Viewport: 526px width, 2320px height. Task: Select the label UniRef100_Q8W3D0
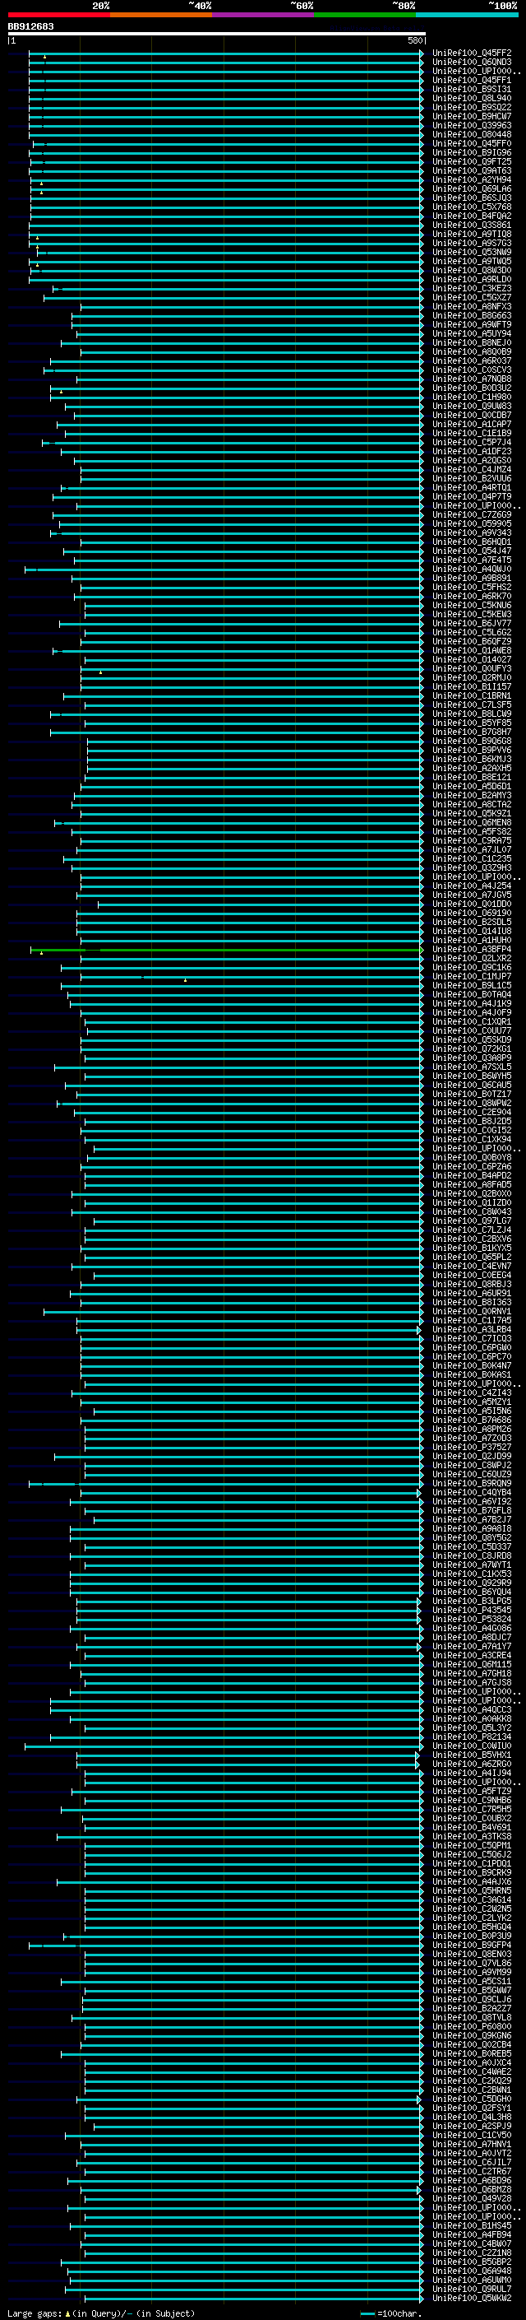click(472, 270)
